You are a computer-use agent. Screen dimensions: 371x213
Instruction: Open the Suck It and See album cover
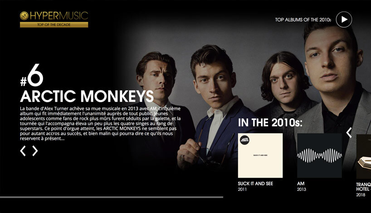pyautogui.click(x=260, y=156)
